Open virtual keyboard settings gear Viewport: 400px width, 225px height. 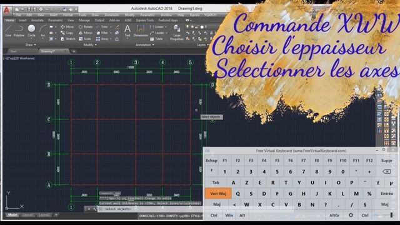click(x=351, y=215)
